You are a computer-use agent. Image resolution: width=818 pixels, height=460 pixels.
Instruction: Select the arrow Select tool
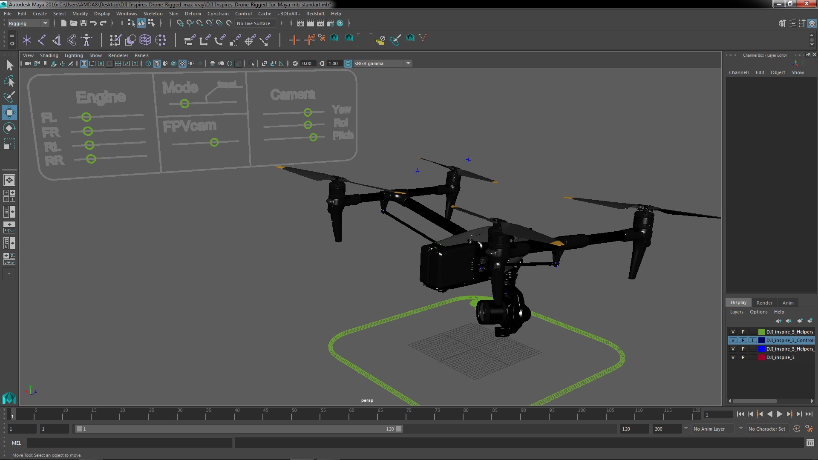pyautogui.click(x=9, y=65)
